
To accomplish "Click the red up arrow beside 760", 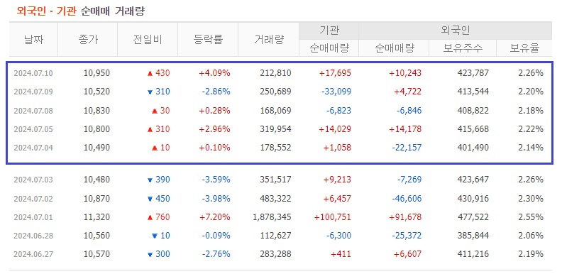I will coord(150,217).
